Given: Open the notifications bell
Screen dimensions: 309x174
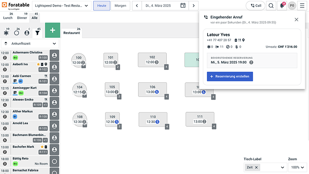Looking at the screenshot, I should click(x=282, y=6).
